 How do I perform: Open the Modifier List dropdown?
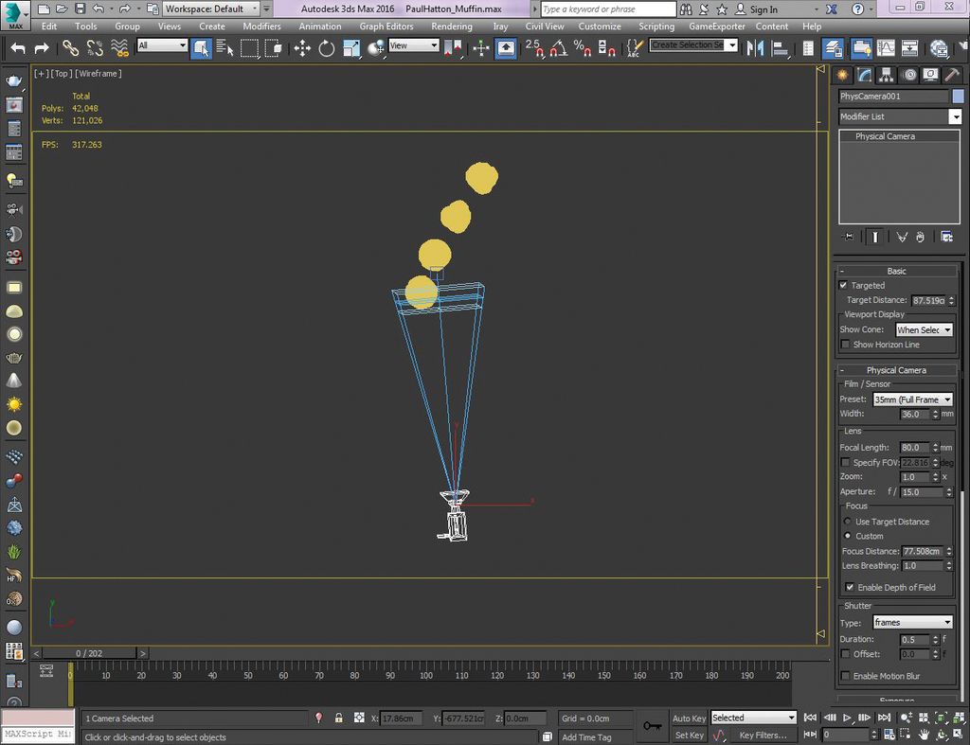pyautogui.click(x=956, y=116)
